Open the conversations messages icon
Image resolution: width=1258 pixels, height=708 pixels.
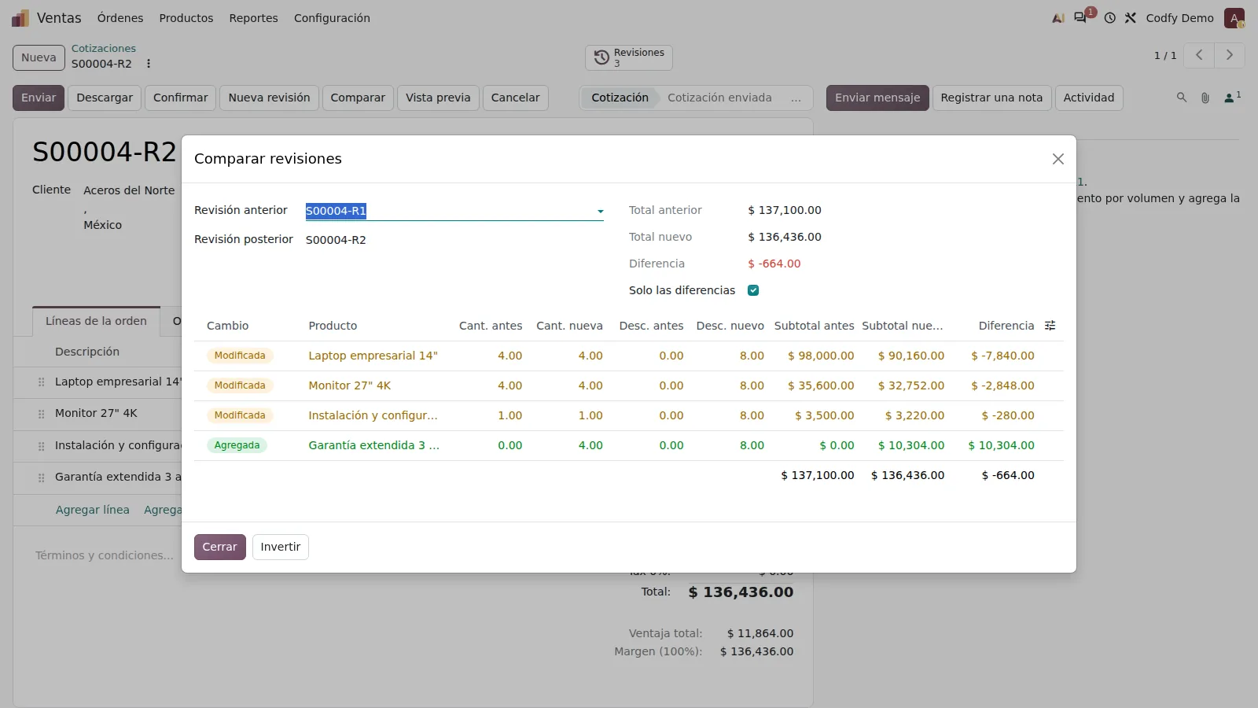coord(1081,17)
